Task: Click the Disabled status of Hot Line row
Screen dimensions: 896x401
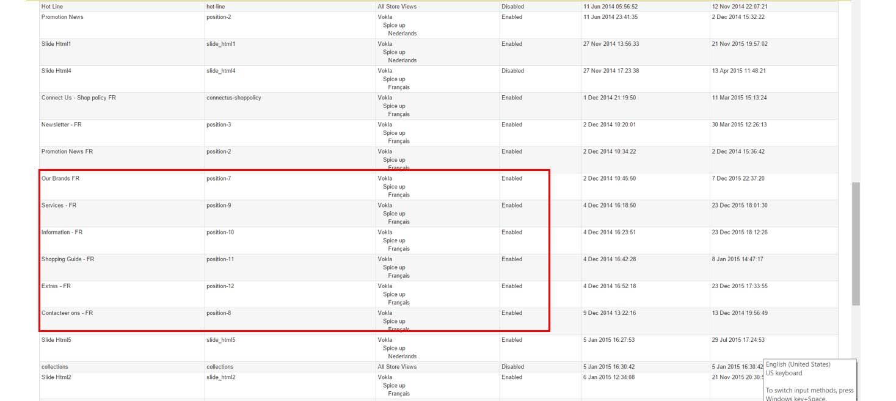Action: pos(512,7)
